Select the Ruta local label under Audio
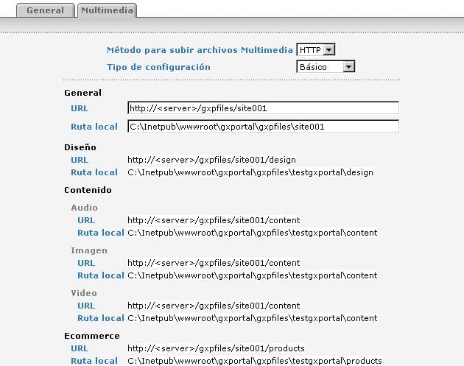 101,233
